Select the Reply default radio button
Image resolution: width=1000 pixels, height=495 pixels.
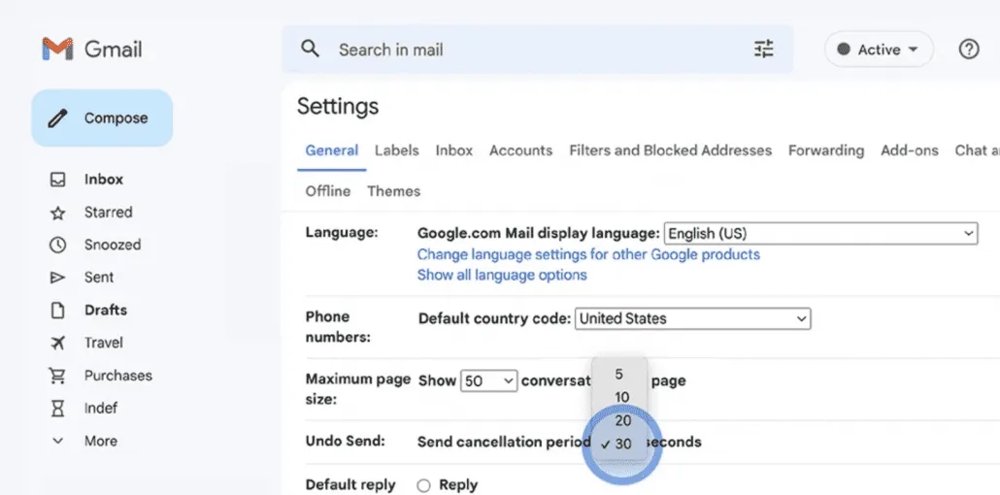point(423,485)
